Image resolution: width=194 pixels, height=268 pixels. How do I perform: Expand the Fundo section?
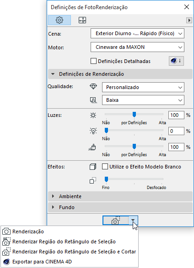click(x=120, y=207)
